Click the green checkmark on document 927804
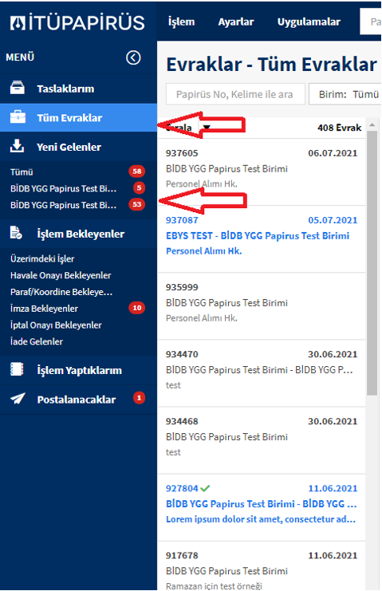 point(205,488)
